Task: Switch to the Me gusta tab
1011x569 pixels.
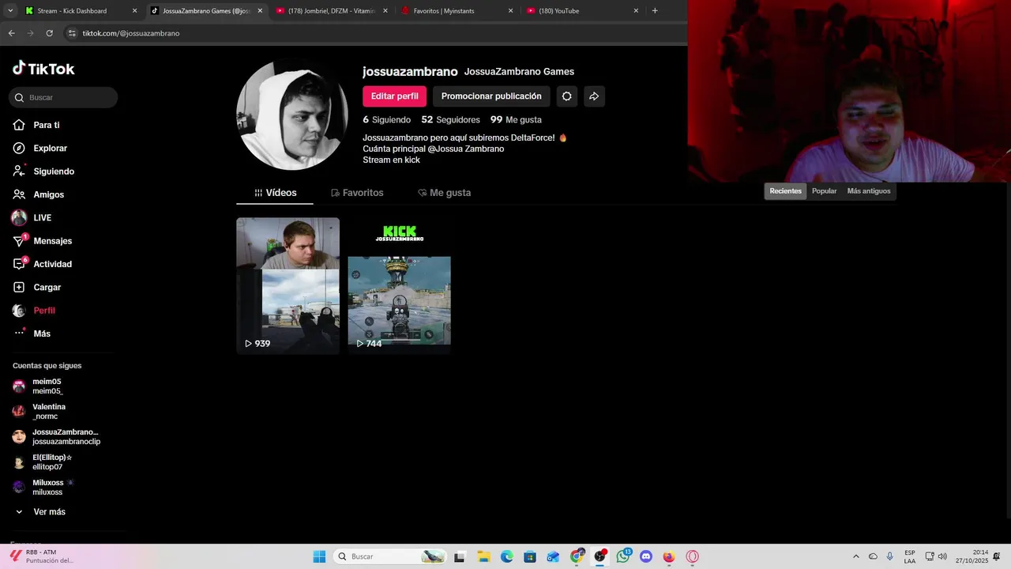Action: [444, 193]
